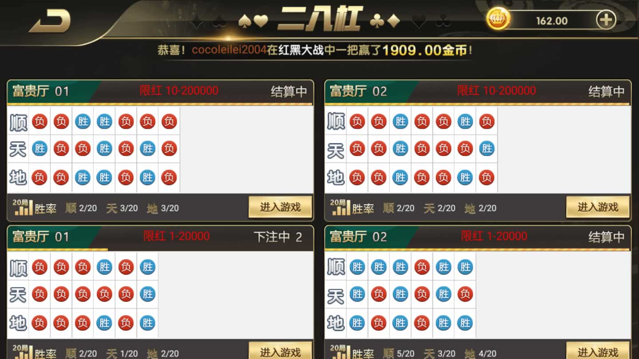Click the cocoleilei2004 winner announcement
The height and width of the screenshot is (359, 639).
click(x=315, y=50)
